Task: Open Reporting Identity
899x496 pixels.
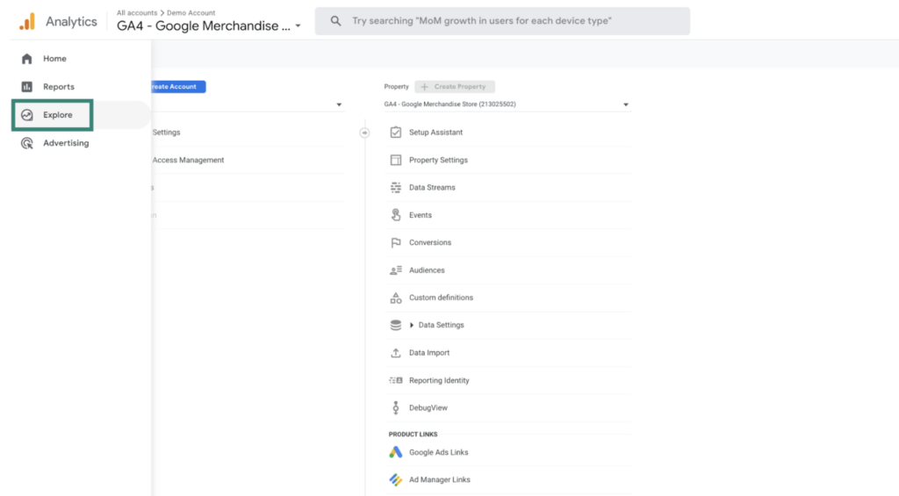Action: point(439,380)
